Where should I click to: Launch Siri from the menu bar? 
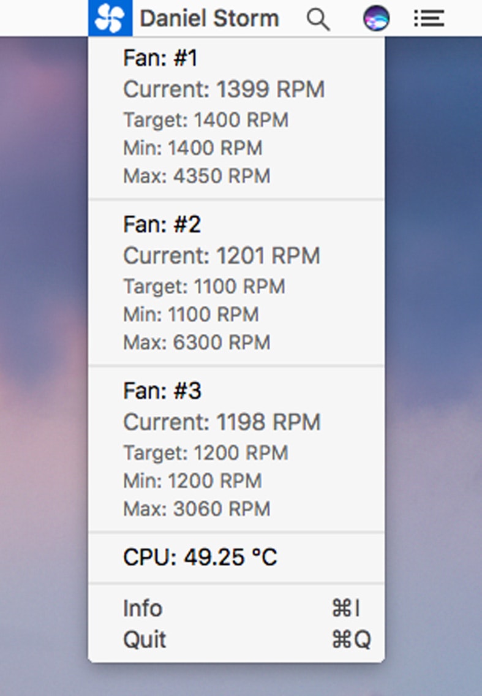(x=376, y=19)
